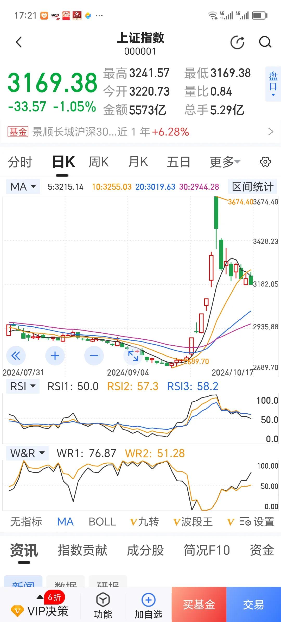Viewport: 281px width, 622px height.
Task: Select MA overlay option
Action: tap(65, 522)
